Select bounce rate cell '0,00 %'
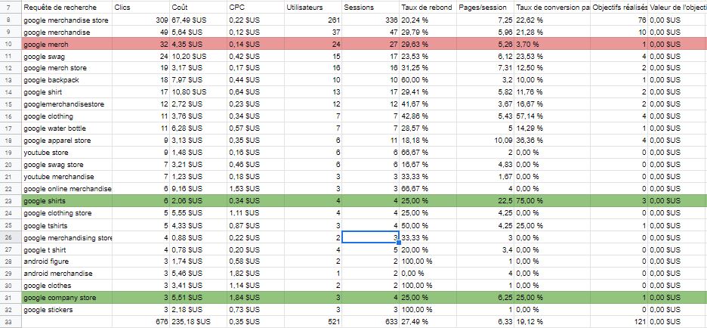 click(x=428, y=274)
